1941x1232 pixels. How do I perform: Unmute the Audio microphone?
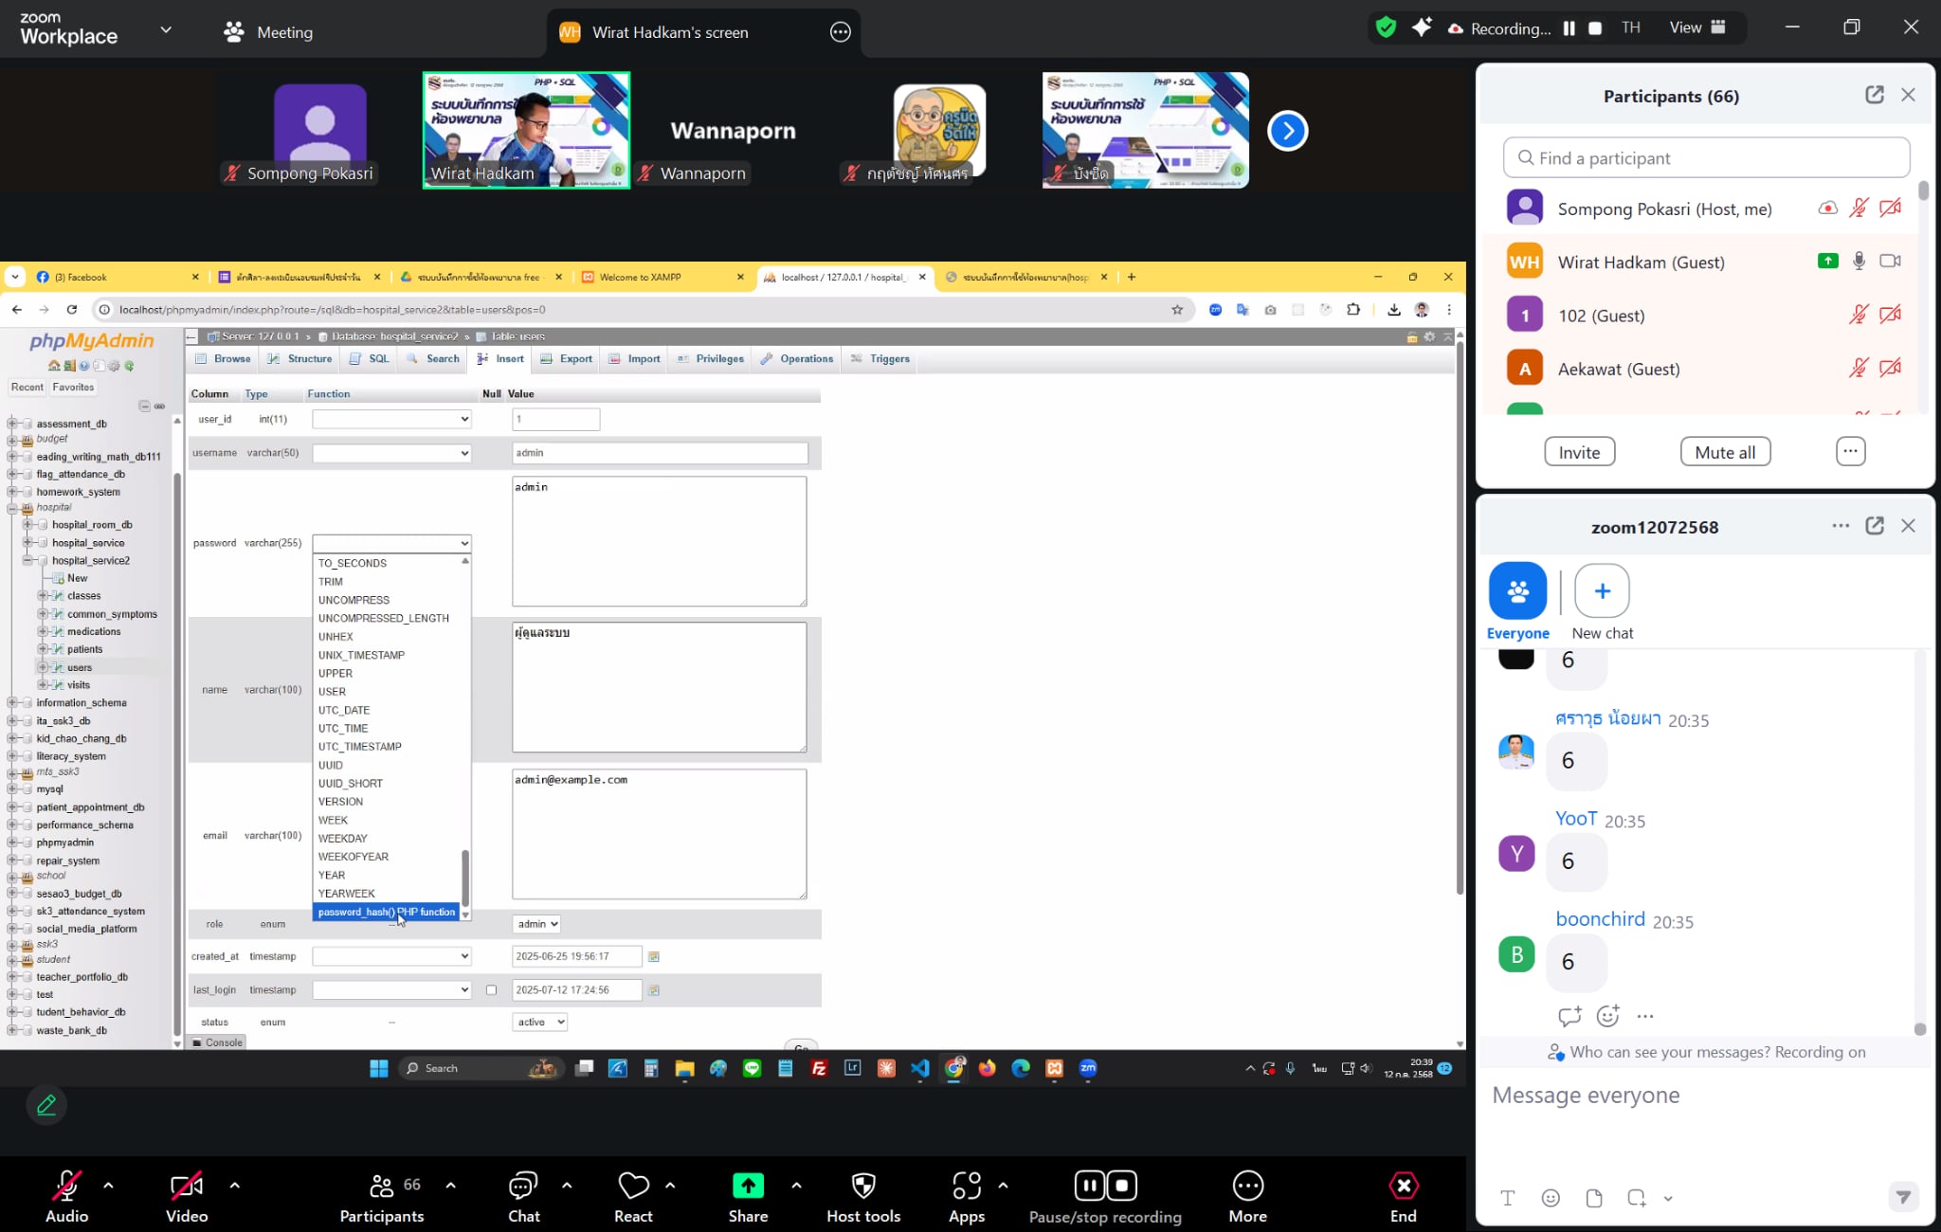(66, 1186)
